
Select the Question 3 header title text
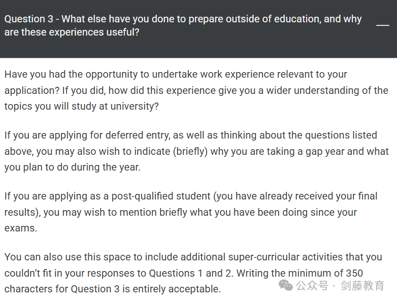click(x=183, y=25)
